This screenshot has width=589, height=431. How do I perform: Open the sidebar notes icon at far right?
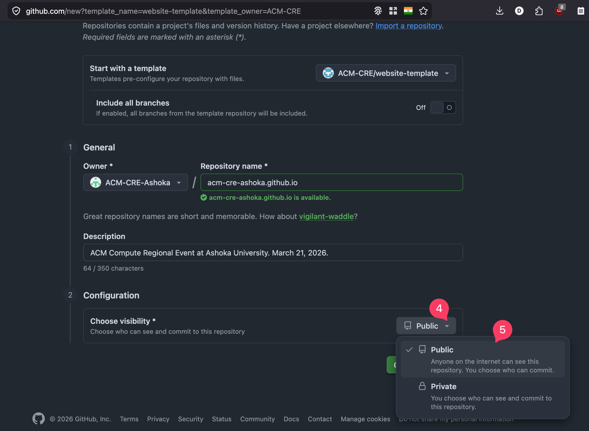click(581, 11)
